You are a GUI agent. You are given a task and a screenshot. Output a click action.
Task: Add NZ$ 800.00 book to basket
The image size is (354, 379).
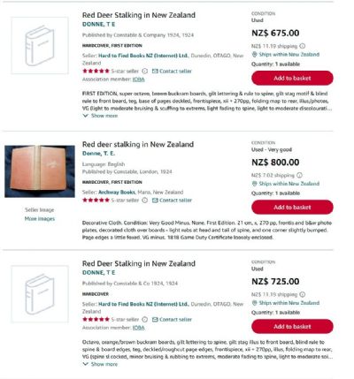coord(292,208)
